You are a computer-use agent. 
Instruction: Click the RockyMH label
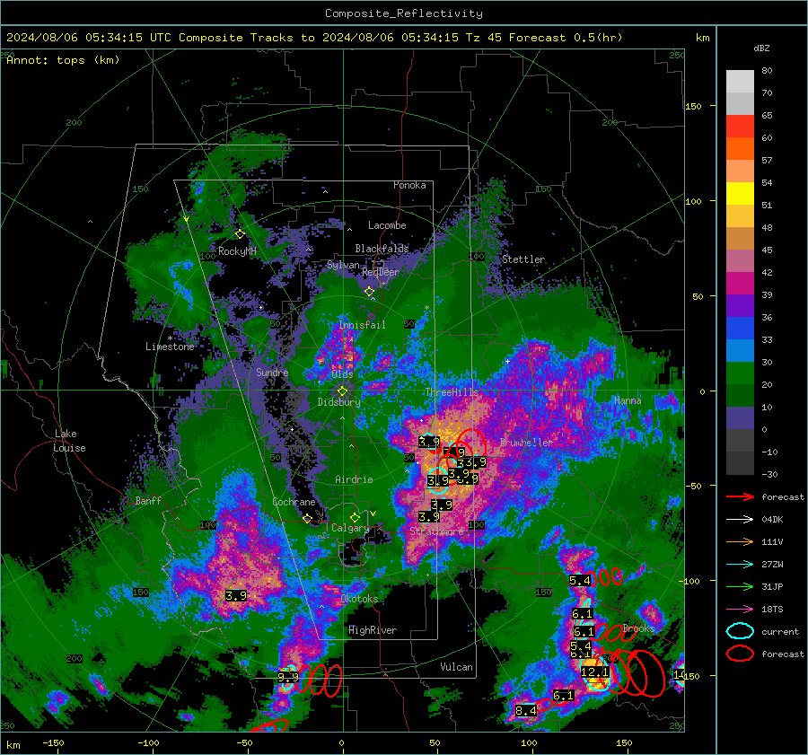237,251
